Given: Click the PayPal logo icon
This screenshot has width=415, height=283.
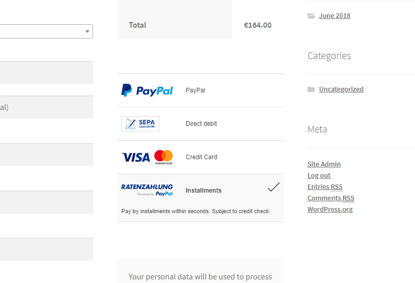Looking at the screenshot, I should [x=147, y=90].
